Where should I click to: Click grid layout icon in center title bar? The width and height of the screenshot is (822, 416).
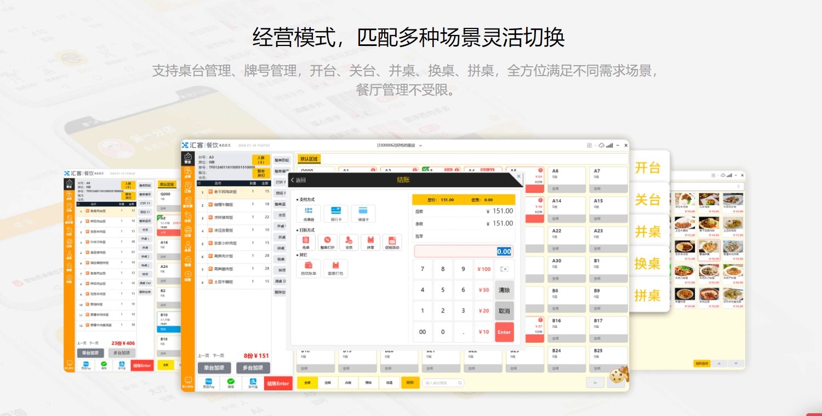[x=590, y=145]
